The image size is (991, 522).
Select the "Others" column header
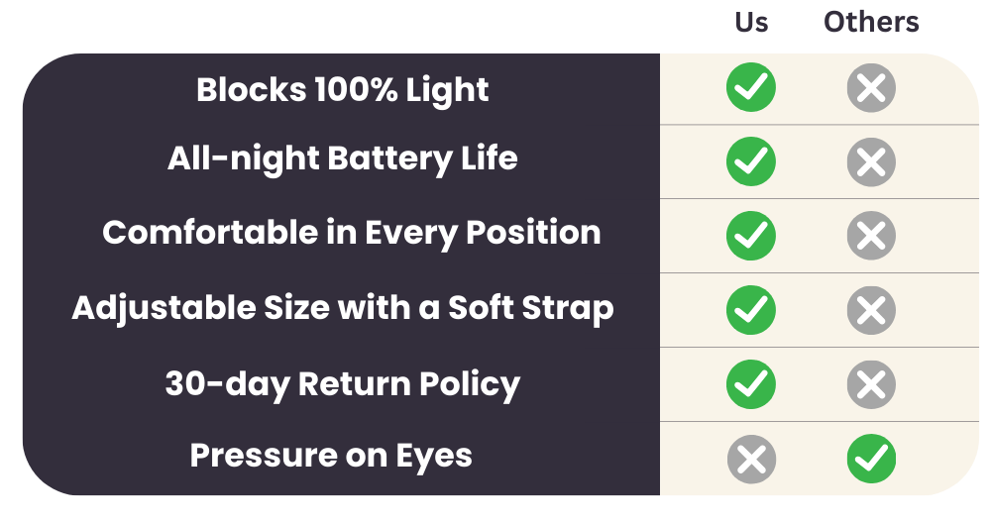pos(871,22)
